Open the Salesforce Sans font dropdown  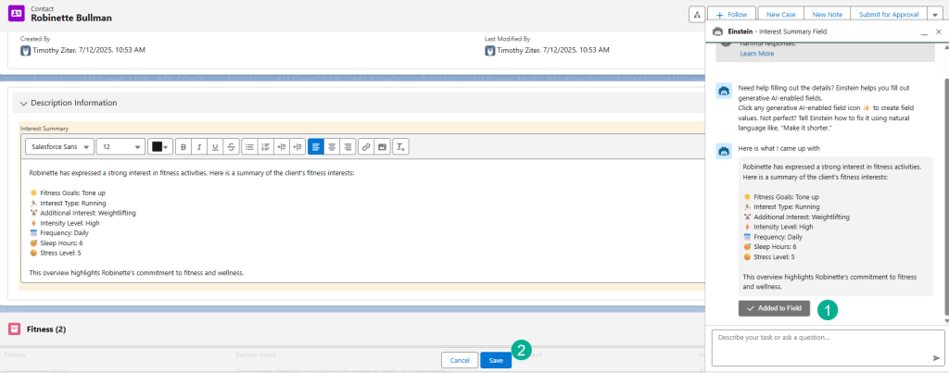point(59,146)
